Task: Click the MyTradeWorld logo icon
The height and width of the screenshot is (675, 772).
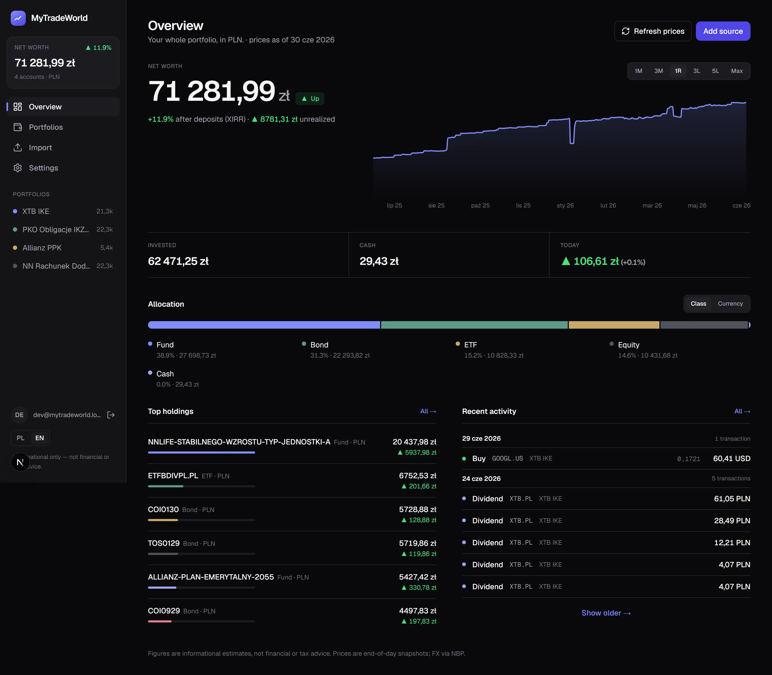Action: tap(18, 18)
